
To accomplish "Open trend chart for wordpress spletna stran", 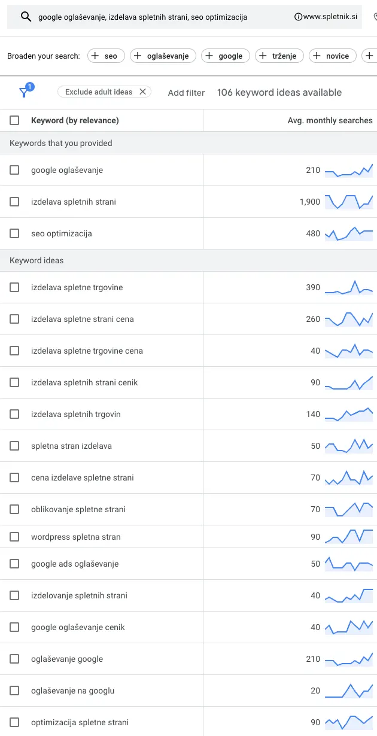I will 349,537.
